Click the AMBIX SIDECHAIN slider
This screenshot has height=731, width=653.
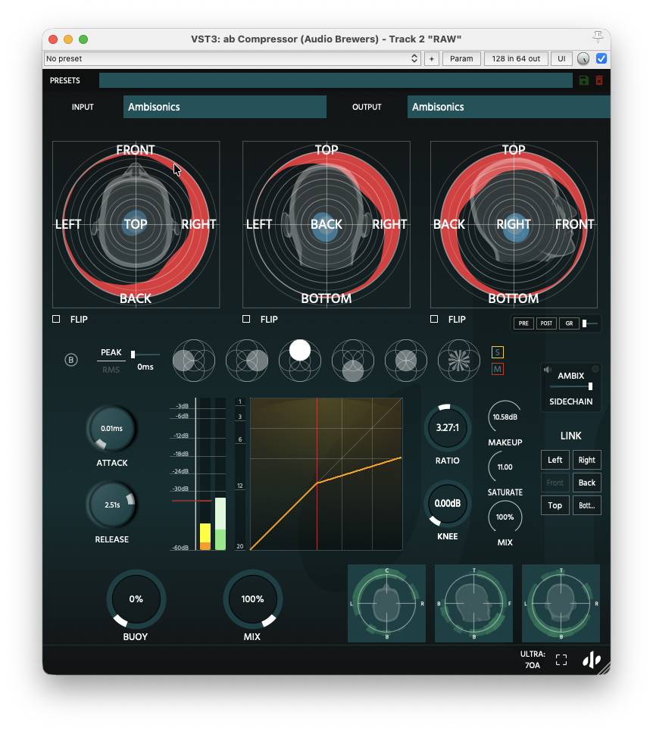coord(571,386)
